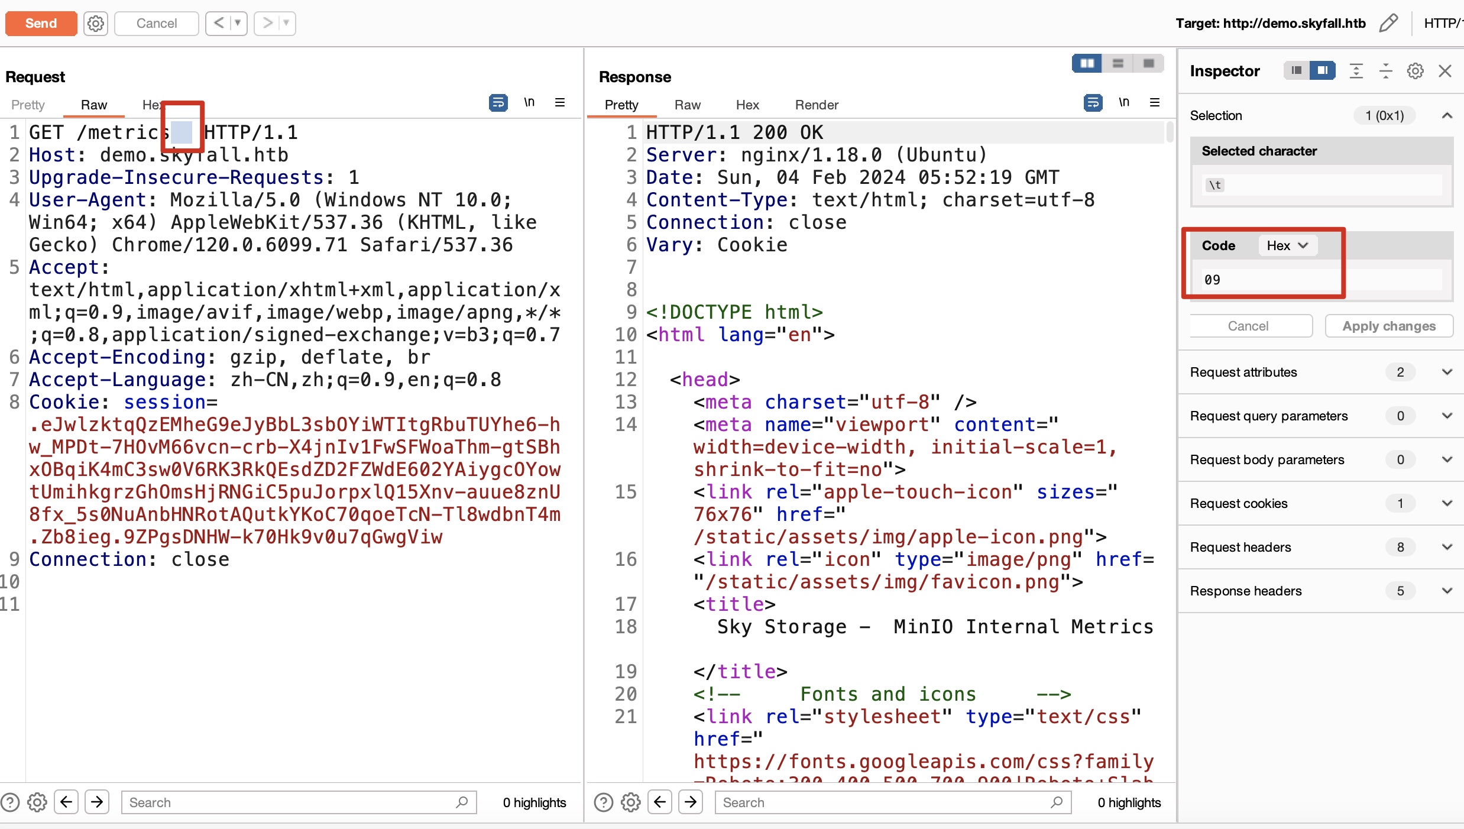Click the Apply changes button
1464x829 pixels.
coord(1388,326)
